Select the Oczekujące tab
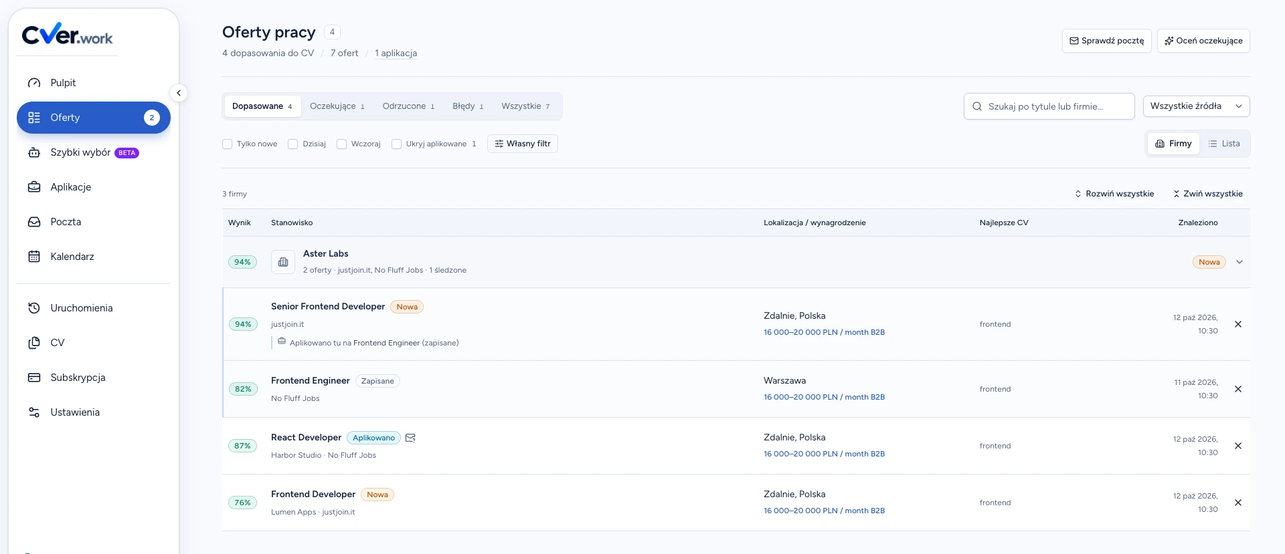Viewport: 1285px width, 554px height. pyautogui.click(x=337, y=106)
